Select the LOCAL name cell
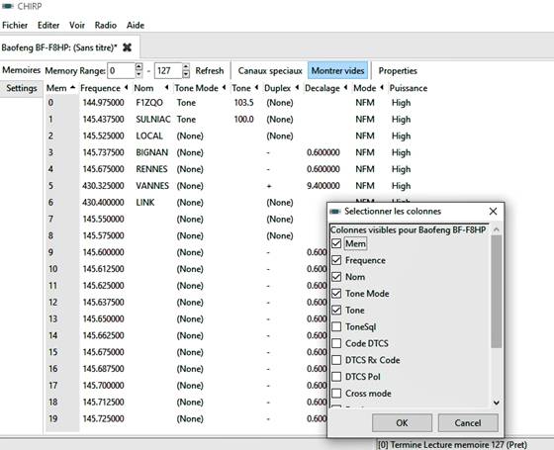This screenshot has height=450, width=554. (x=149, y=135)
